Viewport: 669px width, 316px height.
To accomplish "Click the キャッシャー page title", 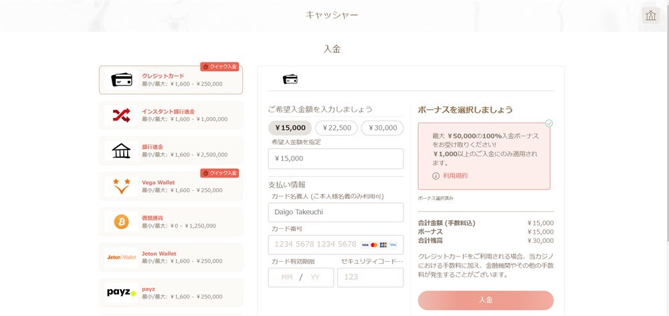I will (332, 15).
